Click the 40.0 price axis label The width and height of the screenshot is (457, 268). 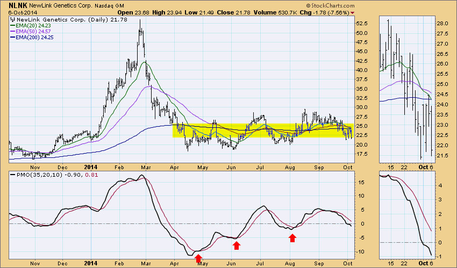[361, 70]
